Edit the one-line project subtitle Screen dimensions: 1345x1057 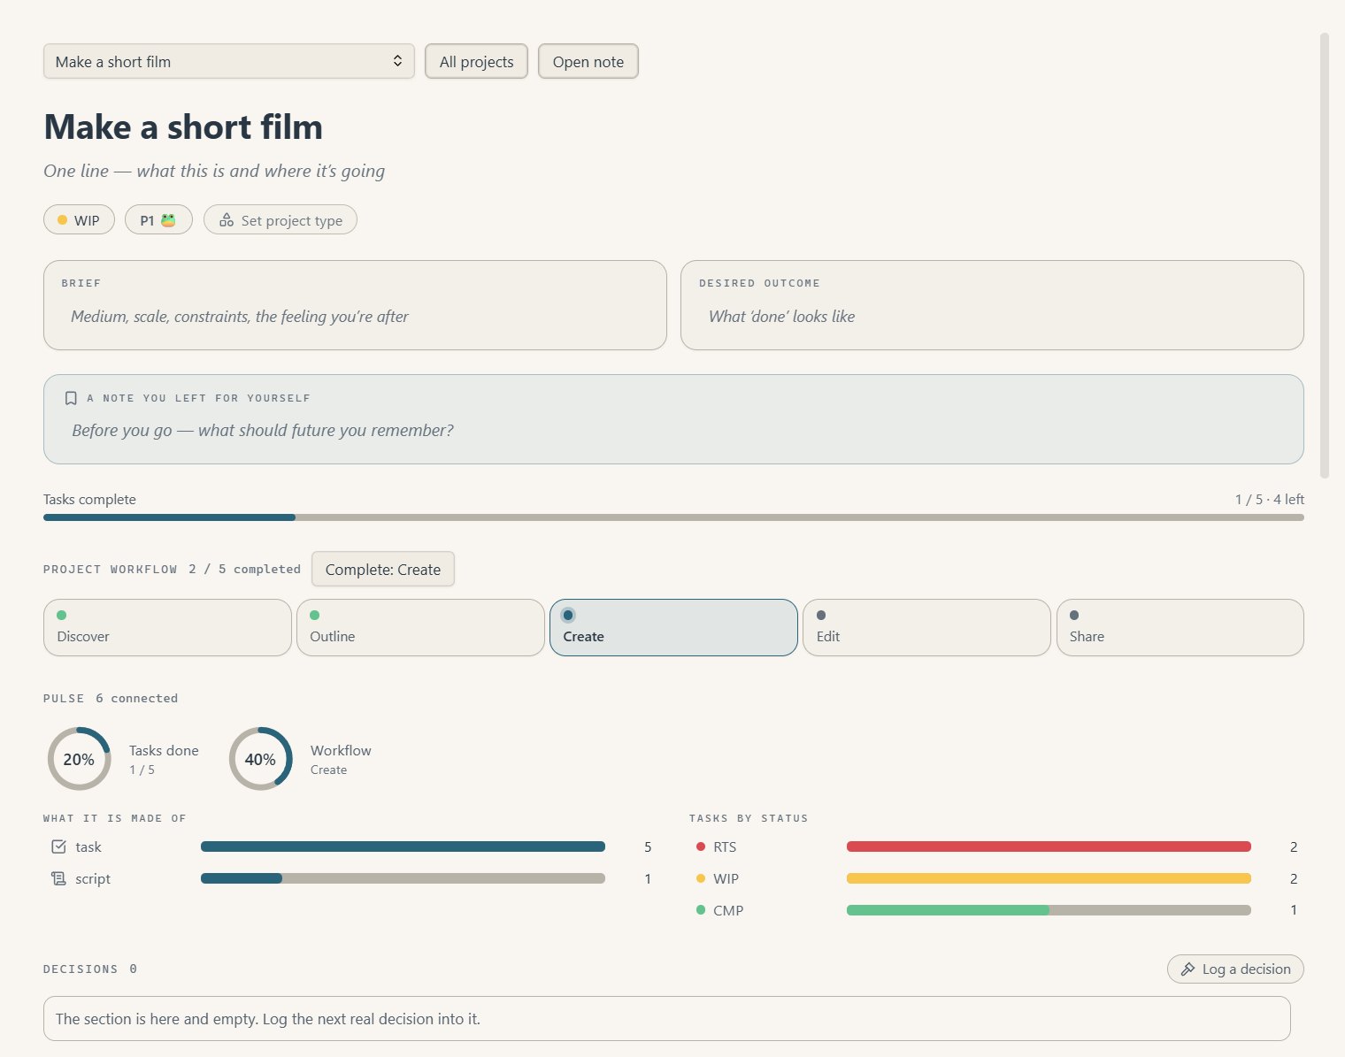click(x=214, y=171)
